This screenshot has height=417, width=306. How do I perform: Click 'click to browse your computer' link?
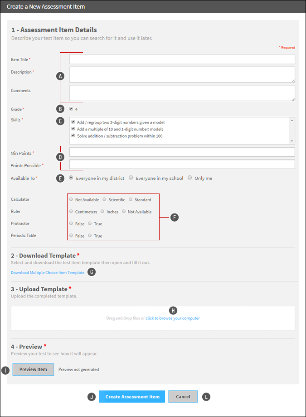(x=173, y=318)
